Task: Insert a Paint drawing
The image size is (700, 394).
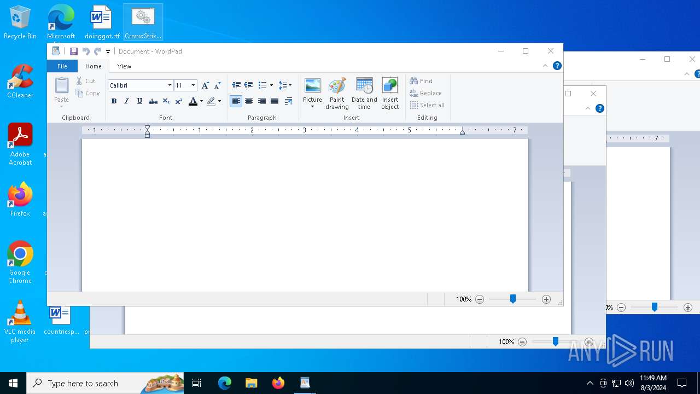Action: (337, 94)
